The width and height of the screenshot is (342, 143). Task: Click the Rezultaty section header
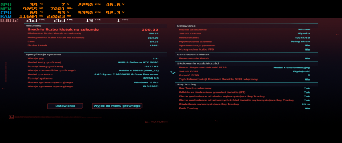[34, 26]
